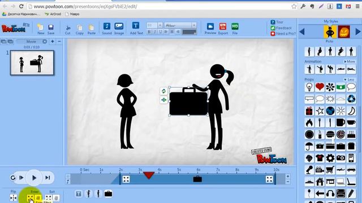Add the gear prop
Image resolution: width=362 pixels, height=203 pixels.
[x=330, y=158]
